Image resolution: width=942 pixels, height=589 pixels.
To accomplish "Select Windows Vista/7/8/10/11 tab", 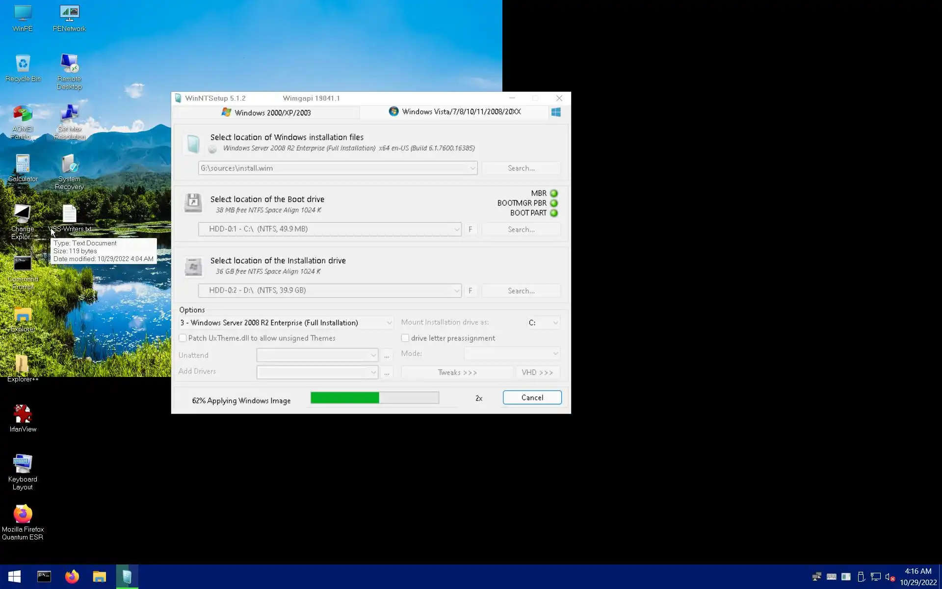I will coord(454,112).
